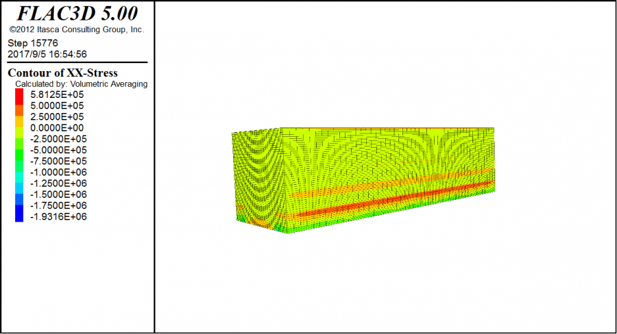This screenshot has height=334, width=617.
Task: Click the curved-mesh end face of the model
Action: [259, 180]
